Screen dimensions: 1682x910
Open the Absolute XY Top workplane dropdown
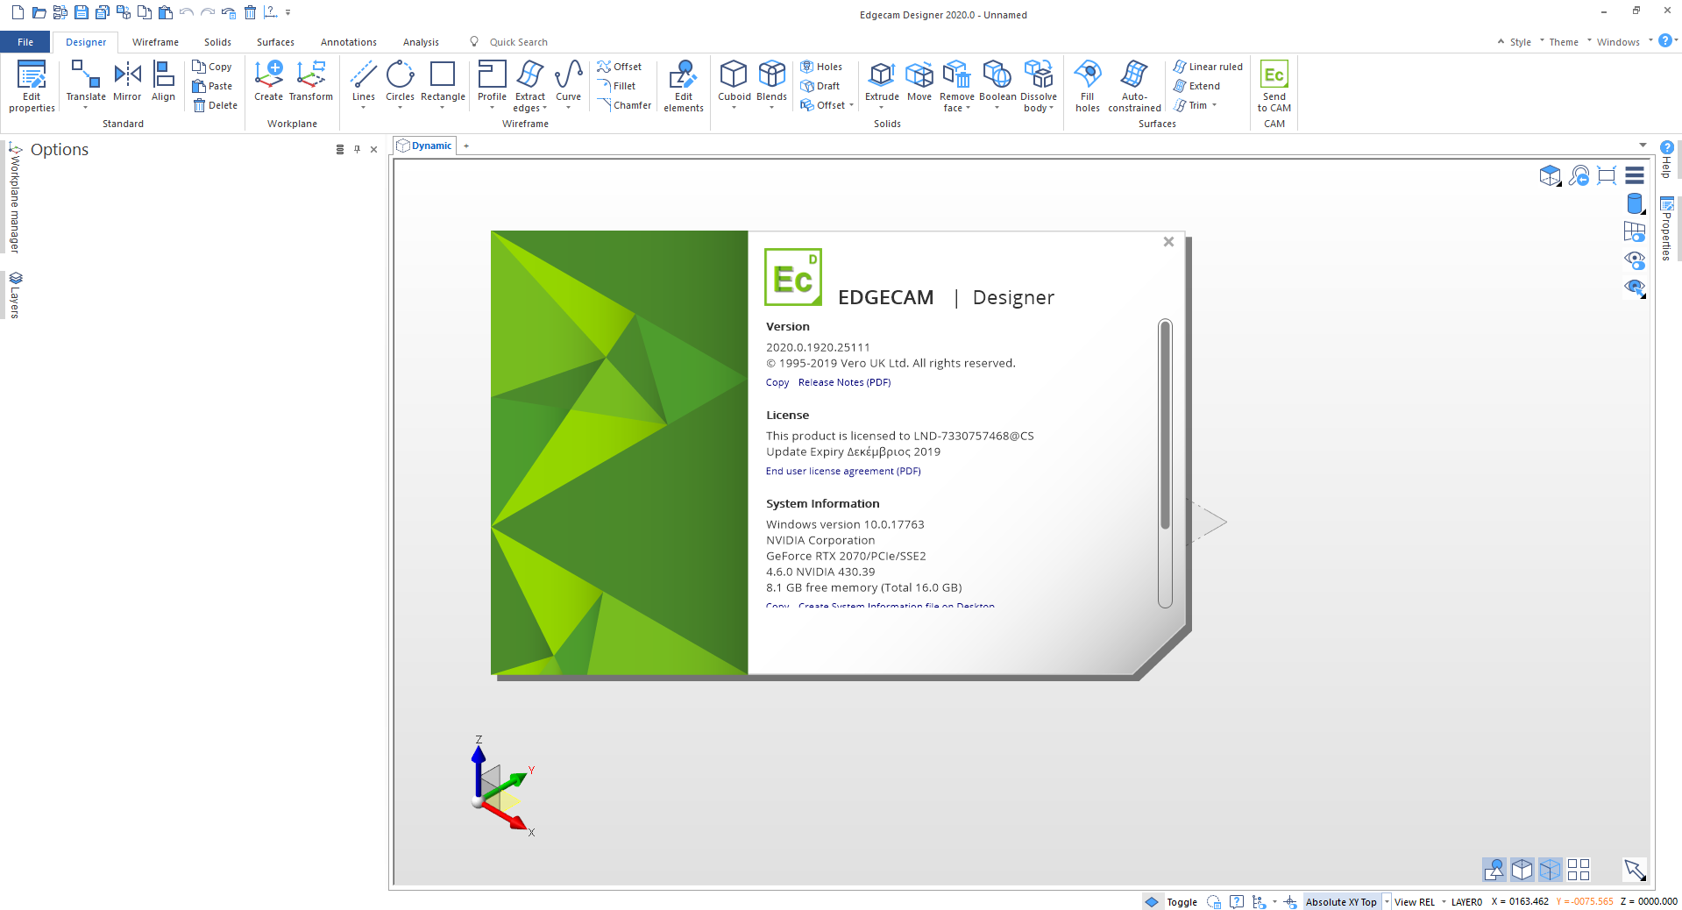tap(1387, 902)
